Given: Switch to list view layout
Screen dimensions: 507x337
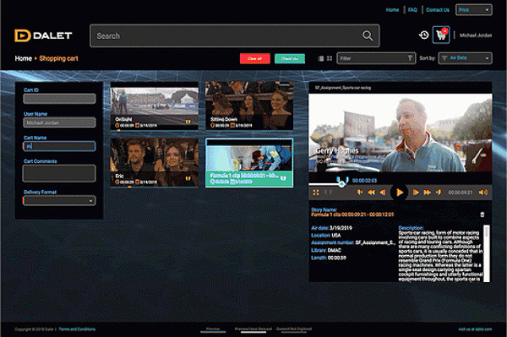Looking at the screenshot, I should [321, 58].
